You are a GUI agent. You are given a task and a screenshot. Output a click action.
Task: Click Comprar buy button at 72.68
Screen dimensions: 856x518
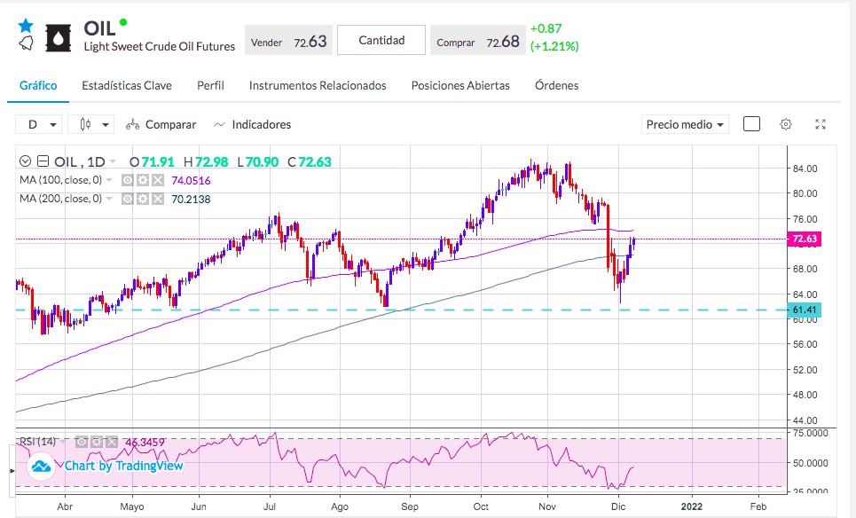tap(478, 41)
